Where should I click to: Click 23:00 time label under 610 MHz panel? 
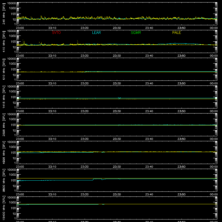(x=20, y=84)
